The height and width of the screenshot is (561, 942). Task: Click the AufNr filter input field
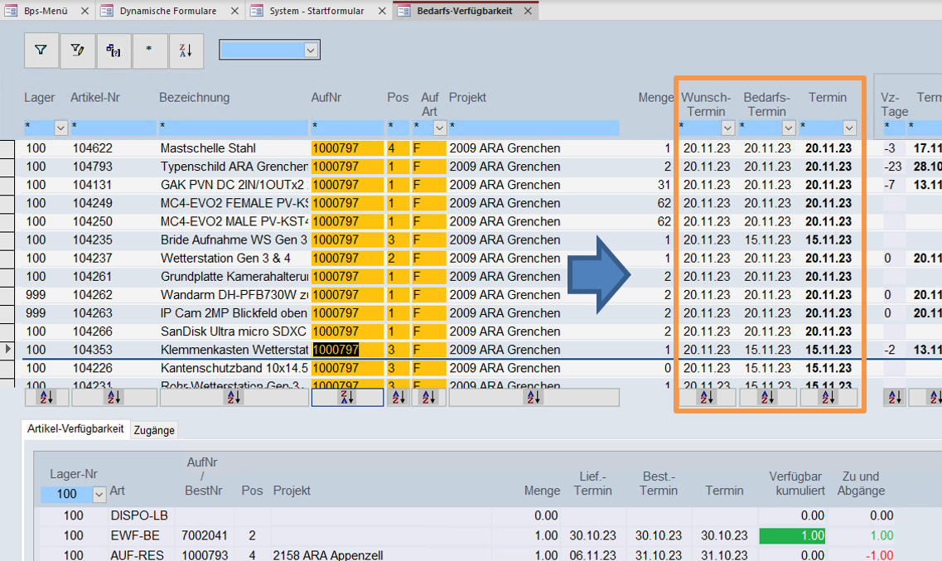(347, 128)
